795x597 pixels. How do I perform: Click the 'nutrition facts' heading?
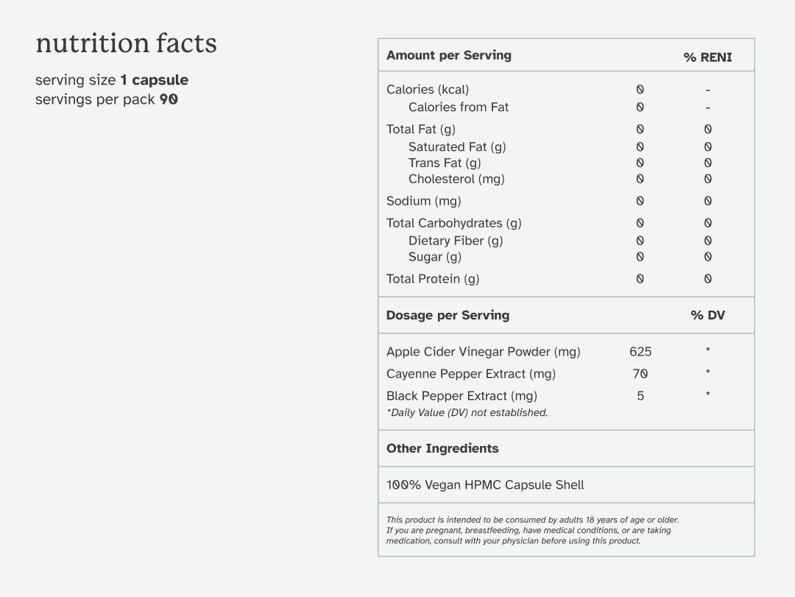(127, 43)
